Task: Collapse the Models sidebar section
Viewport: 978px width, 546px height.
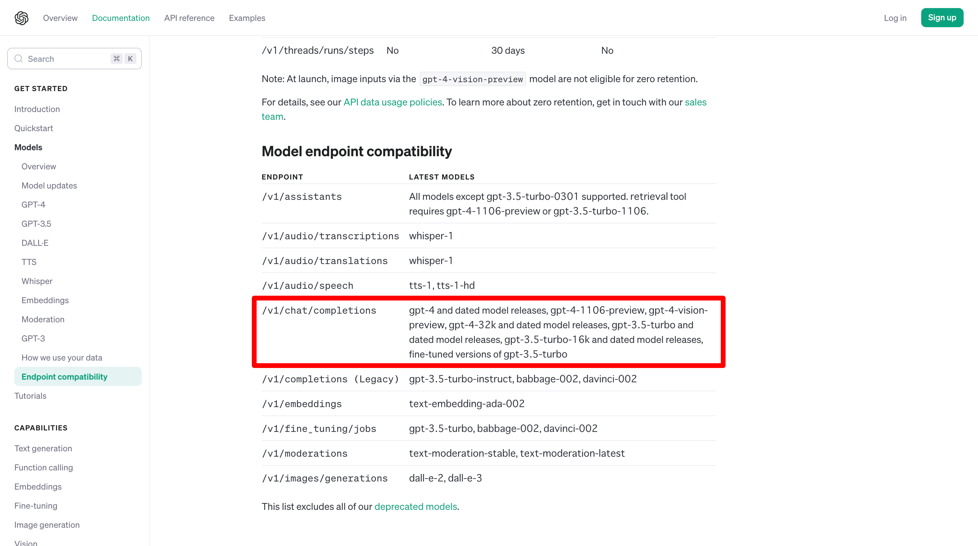Action: pos(28,148)
